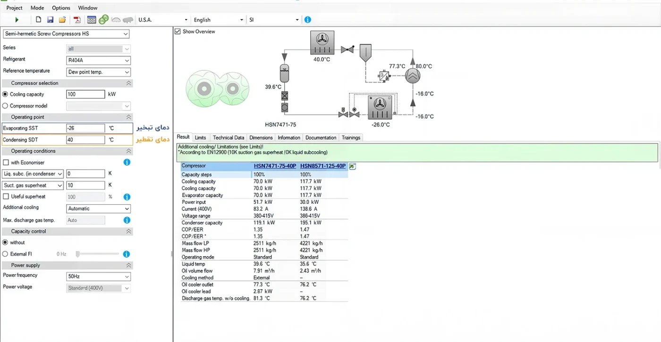Open a project via the folder icon
This screenshot has height=342, width=661.
click(62, 20)
